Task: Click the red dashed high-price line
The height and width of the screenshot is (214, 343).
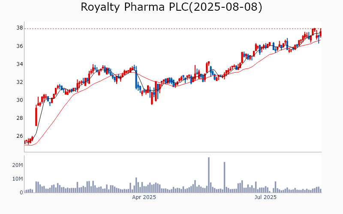Action: [171, 29]
